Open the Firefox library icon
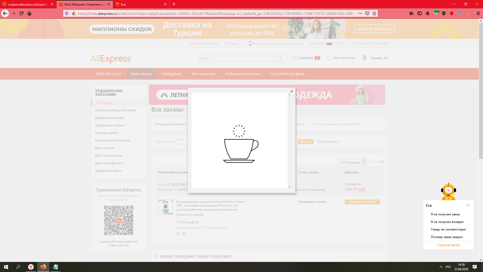Screen dimensions: 483x272 click(412, 13)
